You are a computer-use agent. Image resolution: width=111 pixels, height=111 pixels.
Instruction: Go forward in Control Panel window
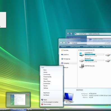[x=71, y=34]
